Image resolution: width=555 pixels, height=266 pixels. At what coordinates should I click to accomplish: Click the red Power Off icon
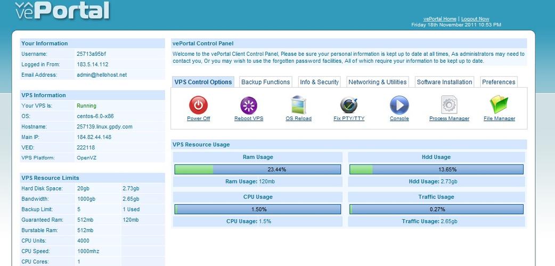coord(198,105)
